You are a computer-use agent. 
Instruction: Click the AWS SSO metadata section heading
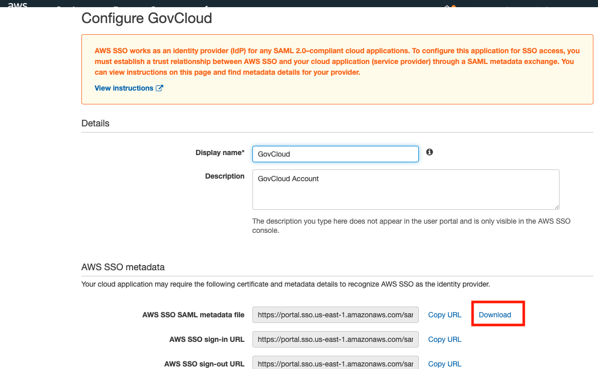(123, 267)
